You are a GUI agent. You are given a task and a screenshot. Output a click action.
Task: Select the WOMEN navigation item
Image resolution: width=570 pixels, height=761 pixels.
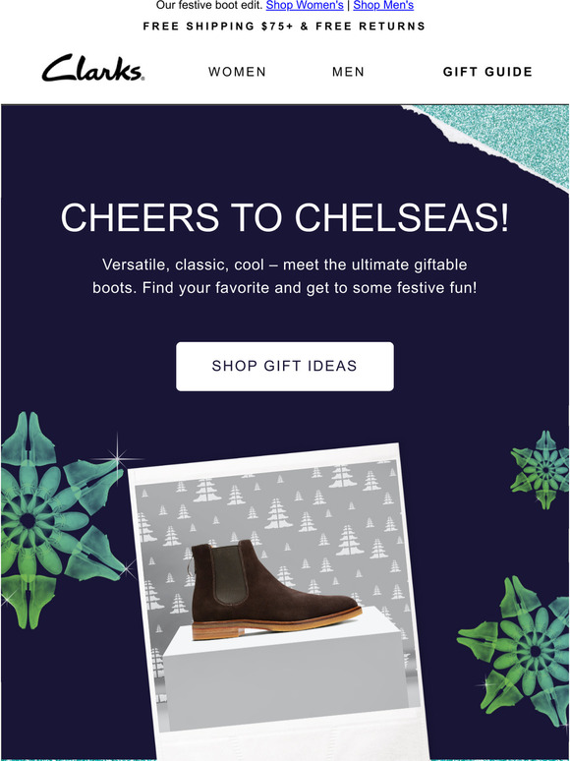click(237, 72)
